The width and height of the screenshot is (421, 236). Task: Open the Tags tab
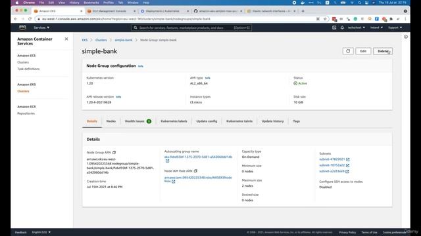pos(297,121)
